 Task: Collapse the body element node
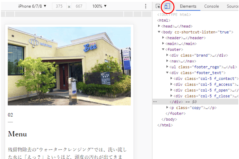point(159,32)
